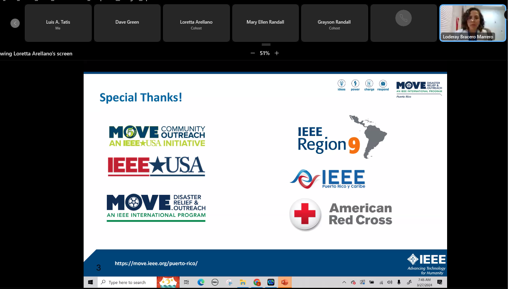516x289 pixels.
Task: Open Windows Start menu in shared screen
Action: 91,282
